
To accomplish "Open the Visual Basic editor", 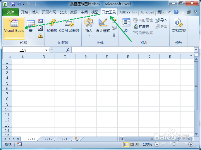I will coord(14,28).
